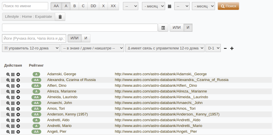Open grid chart icon for Adamski, George

coord(13,74)
